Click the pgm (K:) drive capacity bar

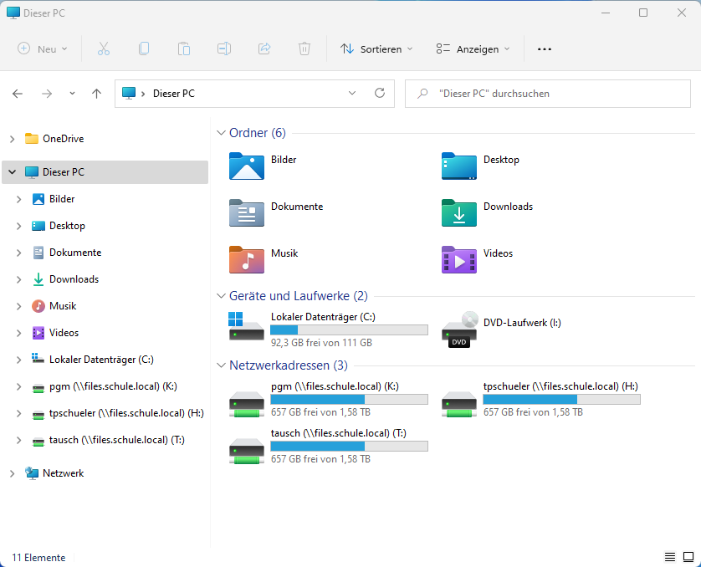pos(349,399)
